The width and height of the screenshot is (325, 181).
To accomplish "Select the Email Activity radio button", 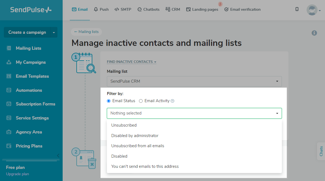I will pos(141,101).
